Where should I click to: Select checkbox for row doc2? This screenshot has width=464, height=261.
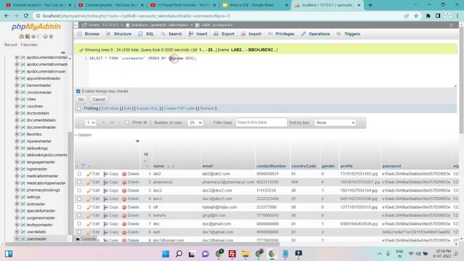[79, 190]
